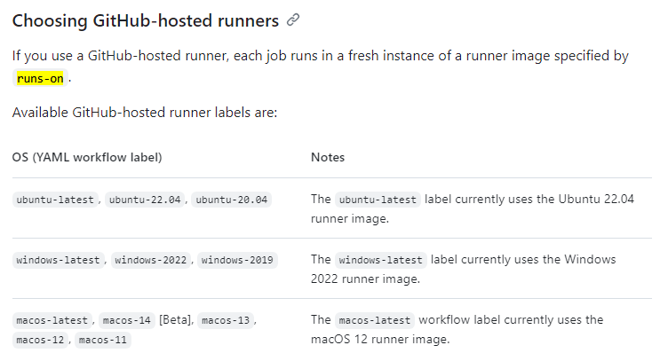Click the macos-14 code label
668x361 pixels.
tap(126, 320)
